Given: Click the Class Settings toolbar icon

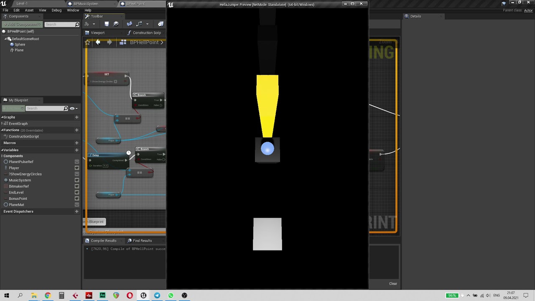Looking at the screenshot, I should [x=160, y=24].
